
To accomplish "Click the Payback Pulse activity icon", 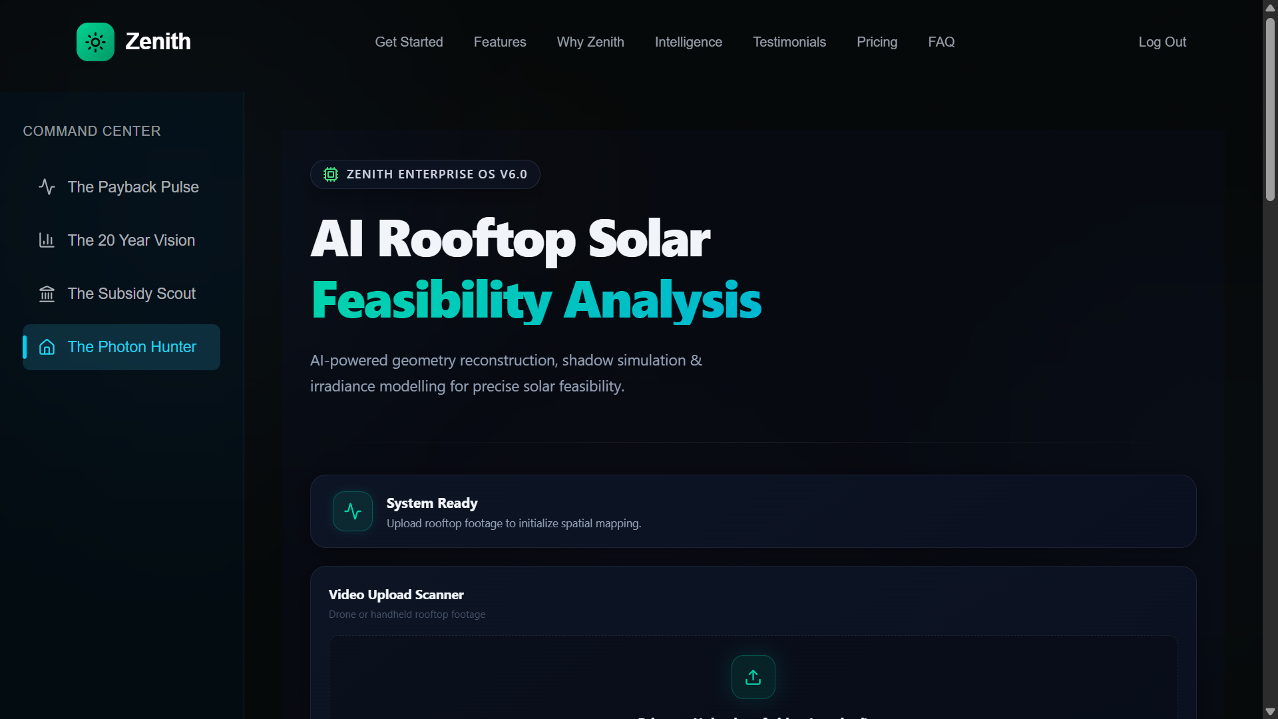I will point(47,187).
